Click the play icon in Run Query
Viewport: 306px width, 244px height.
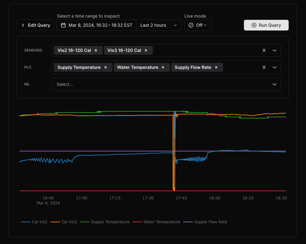254,25
